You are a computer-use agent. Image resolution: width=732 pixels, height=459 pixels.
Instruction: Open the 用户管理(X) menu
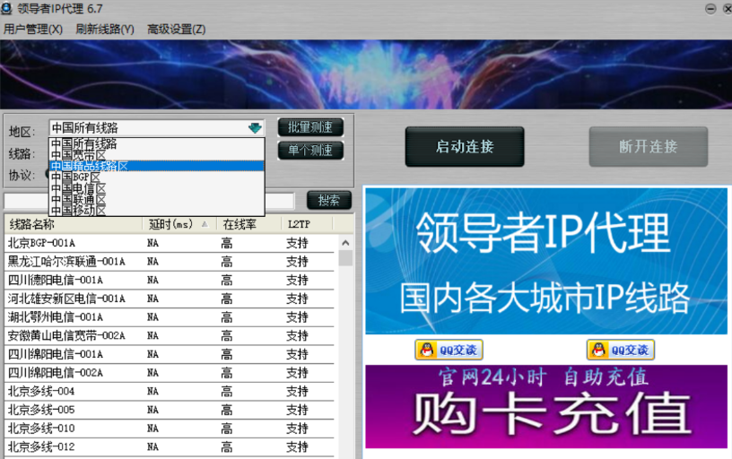[x=33, y=29]
